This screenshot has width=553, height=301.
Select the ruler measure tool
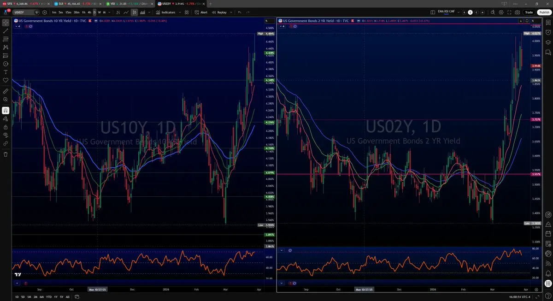pyautogui.click(x=6, y=91)
